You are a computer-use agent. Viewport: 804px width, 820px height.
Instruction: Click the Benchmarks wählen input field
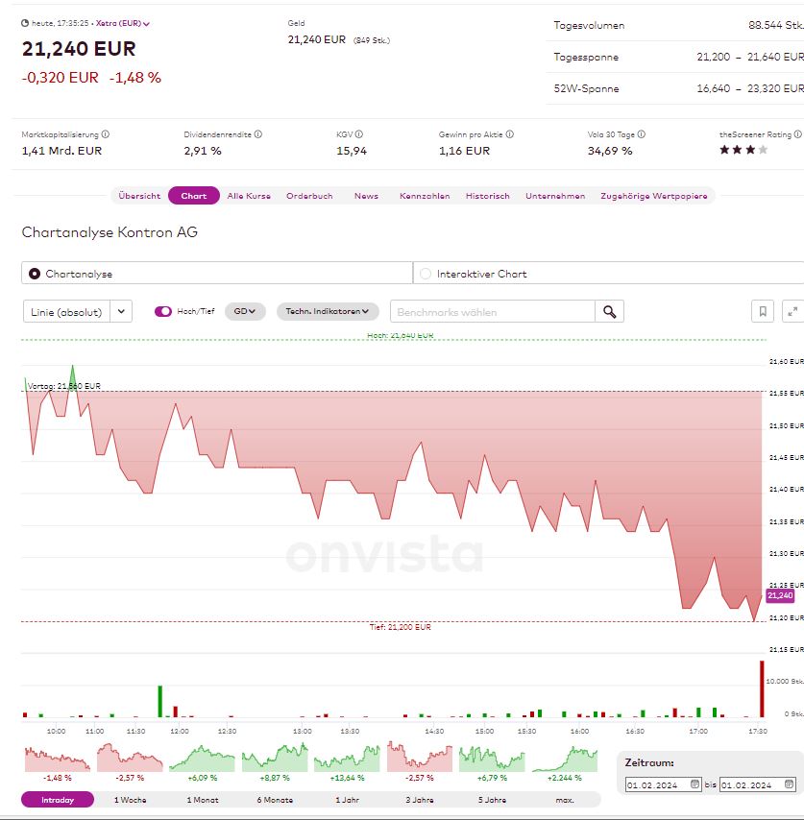[x=492, y=311]
